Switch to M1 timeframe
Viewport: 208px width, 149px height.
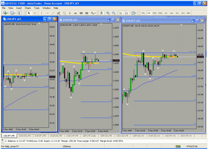[143, 13]
